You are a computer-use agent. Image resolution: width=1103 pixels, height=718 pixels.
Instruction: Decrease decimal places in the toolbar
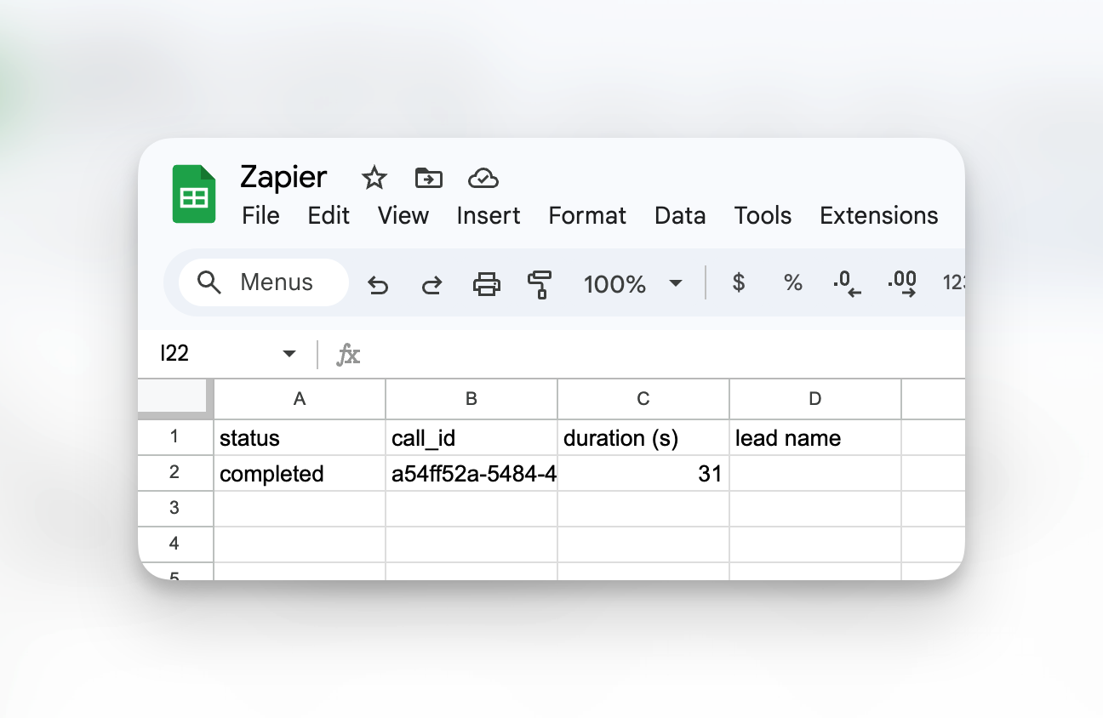(x=847, y=283)
